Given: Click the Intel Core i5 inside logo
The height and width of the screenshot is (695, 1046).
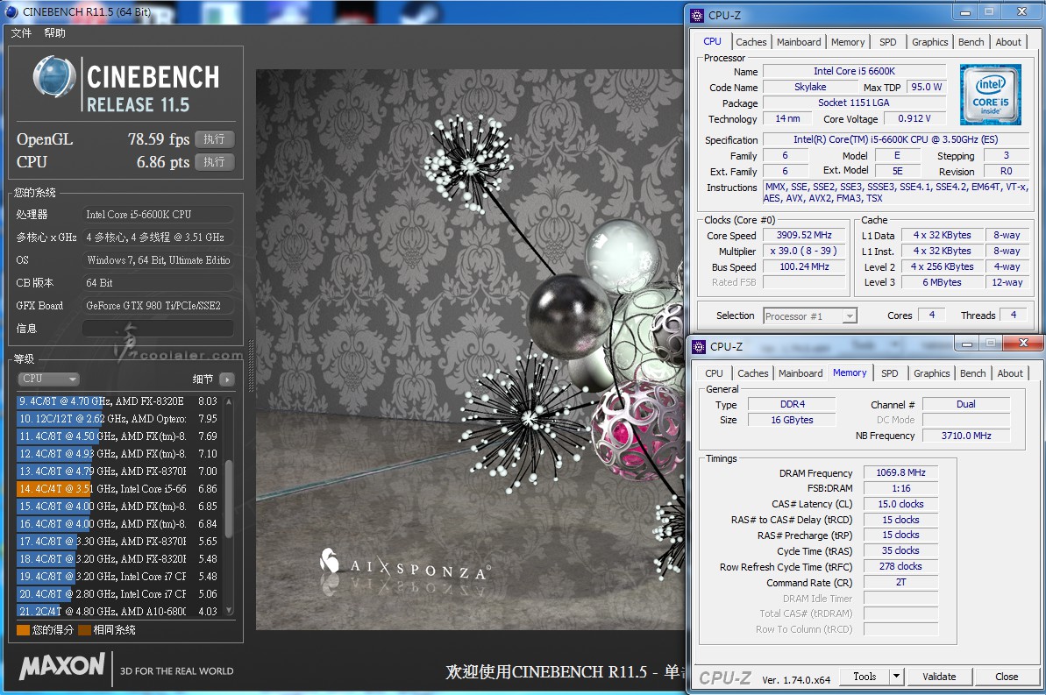Looking at the screenshot, I should (990, 95).
